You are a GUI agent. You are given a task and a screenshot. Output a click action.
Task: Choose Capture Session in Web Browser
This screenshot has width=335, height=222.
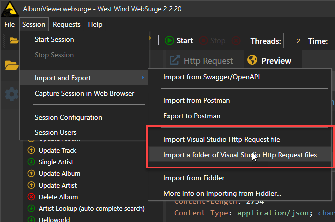pos(84,94)
